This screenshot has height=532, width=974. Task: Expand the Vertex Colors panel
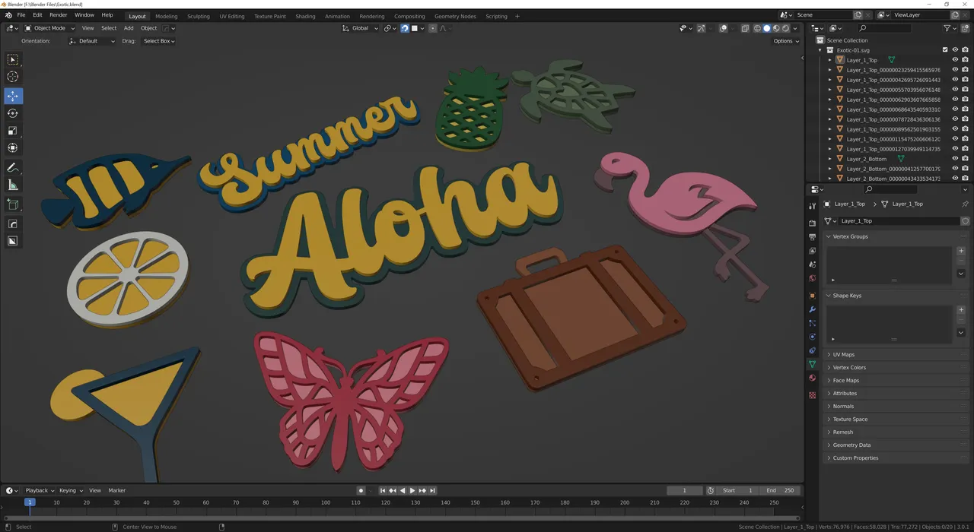(x=848, y=368)
